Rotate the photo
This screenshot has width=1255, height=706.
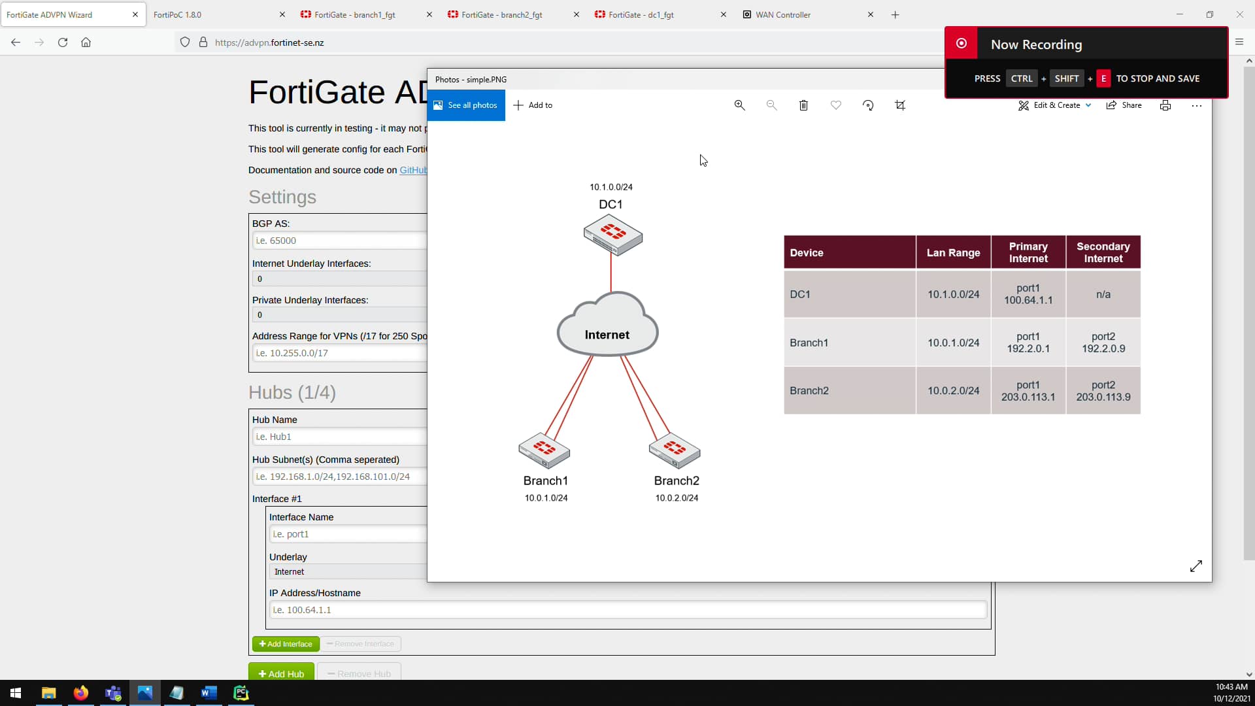click(868, 105)
